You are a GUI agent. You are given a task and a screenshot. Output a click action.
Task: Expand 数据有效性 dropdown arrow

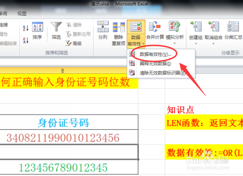(x=143, y=44)
